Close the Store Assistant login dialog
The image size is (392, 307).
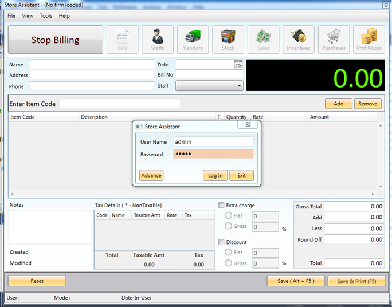click(x=248, y=124)
